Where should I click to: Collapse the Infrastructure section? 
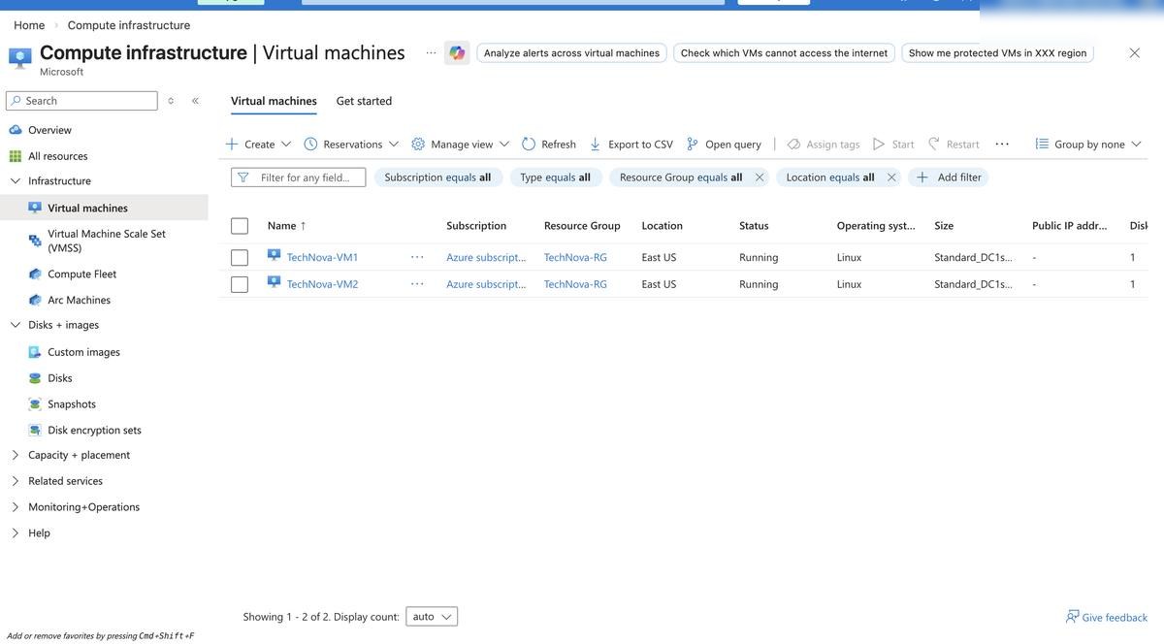point(16,181)
